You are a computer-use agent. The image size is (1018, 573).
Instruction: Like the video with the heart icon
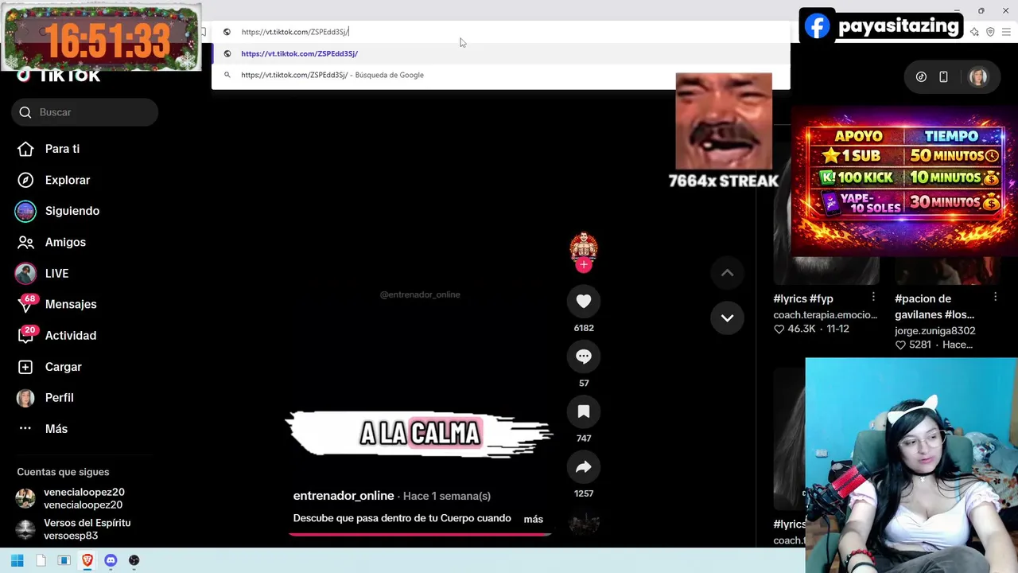[x=584, y=301]
